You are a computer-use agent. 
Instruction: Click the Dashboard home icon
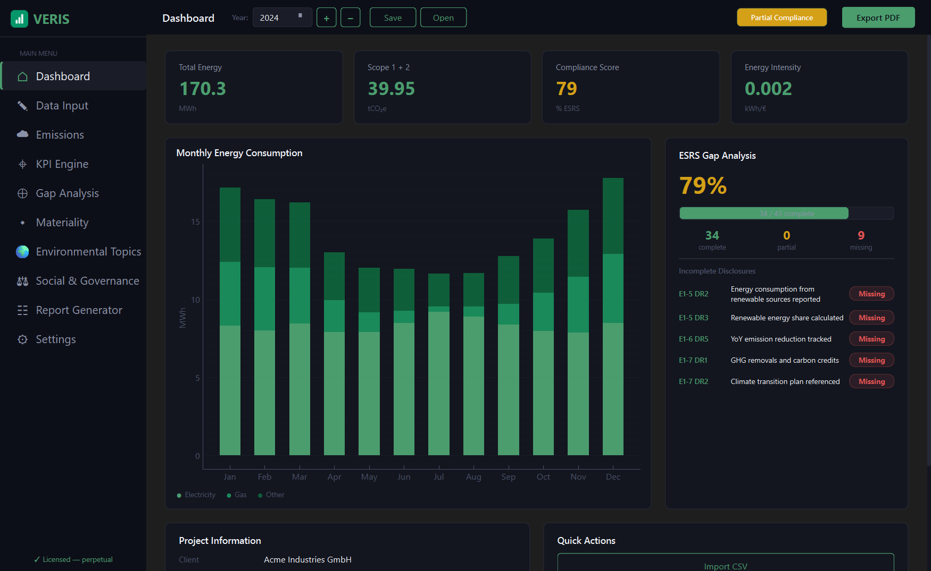(22, 76)
